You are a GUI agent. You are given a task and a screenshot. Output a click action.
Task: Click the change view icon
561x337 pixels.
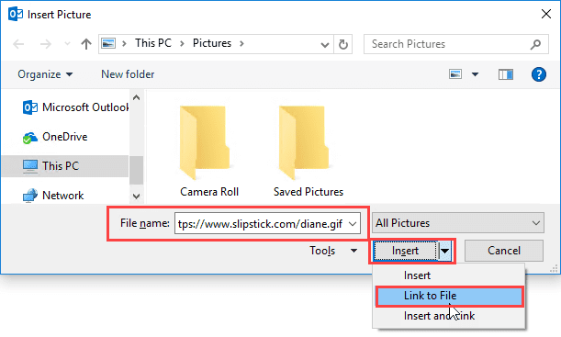tap(455, 74)
